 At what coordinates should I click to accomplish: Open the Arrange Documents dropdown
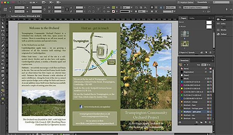(59, 2)
